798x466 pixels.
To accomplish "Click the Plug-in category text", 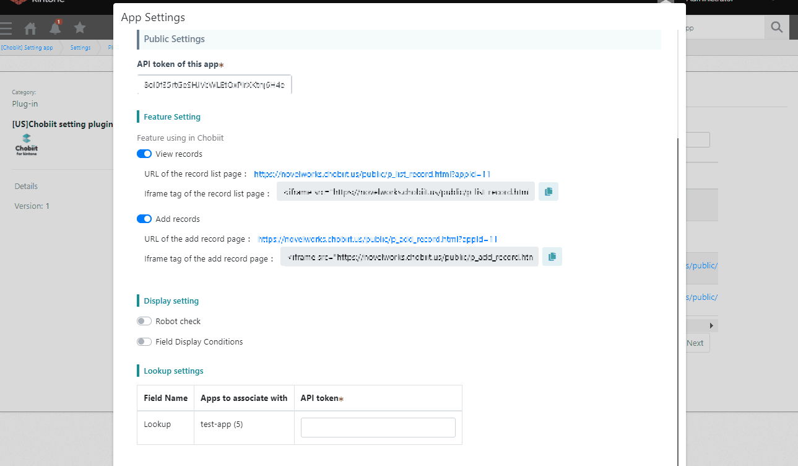I will tap(25, 103).
